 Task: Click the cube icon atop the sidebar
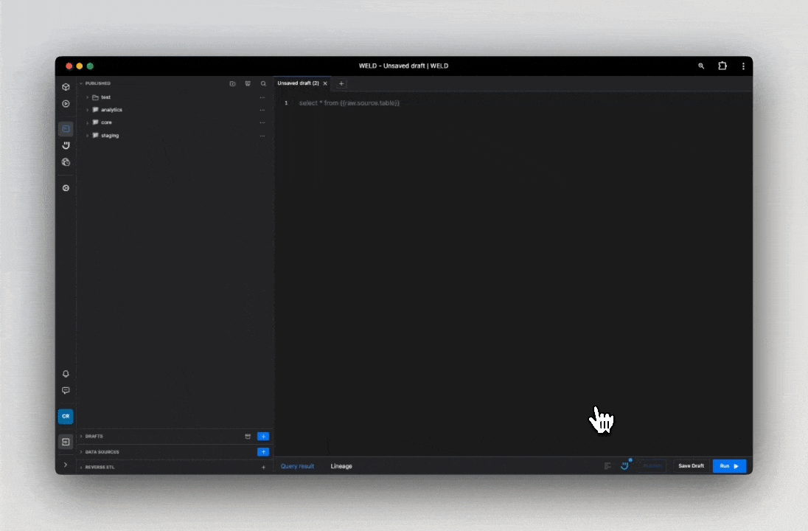[66, 87]
